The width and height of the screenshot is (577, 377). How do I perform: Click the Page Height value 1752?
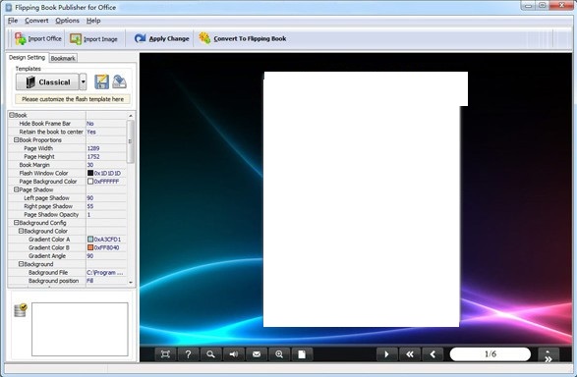106,156
